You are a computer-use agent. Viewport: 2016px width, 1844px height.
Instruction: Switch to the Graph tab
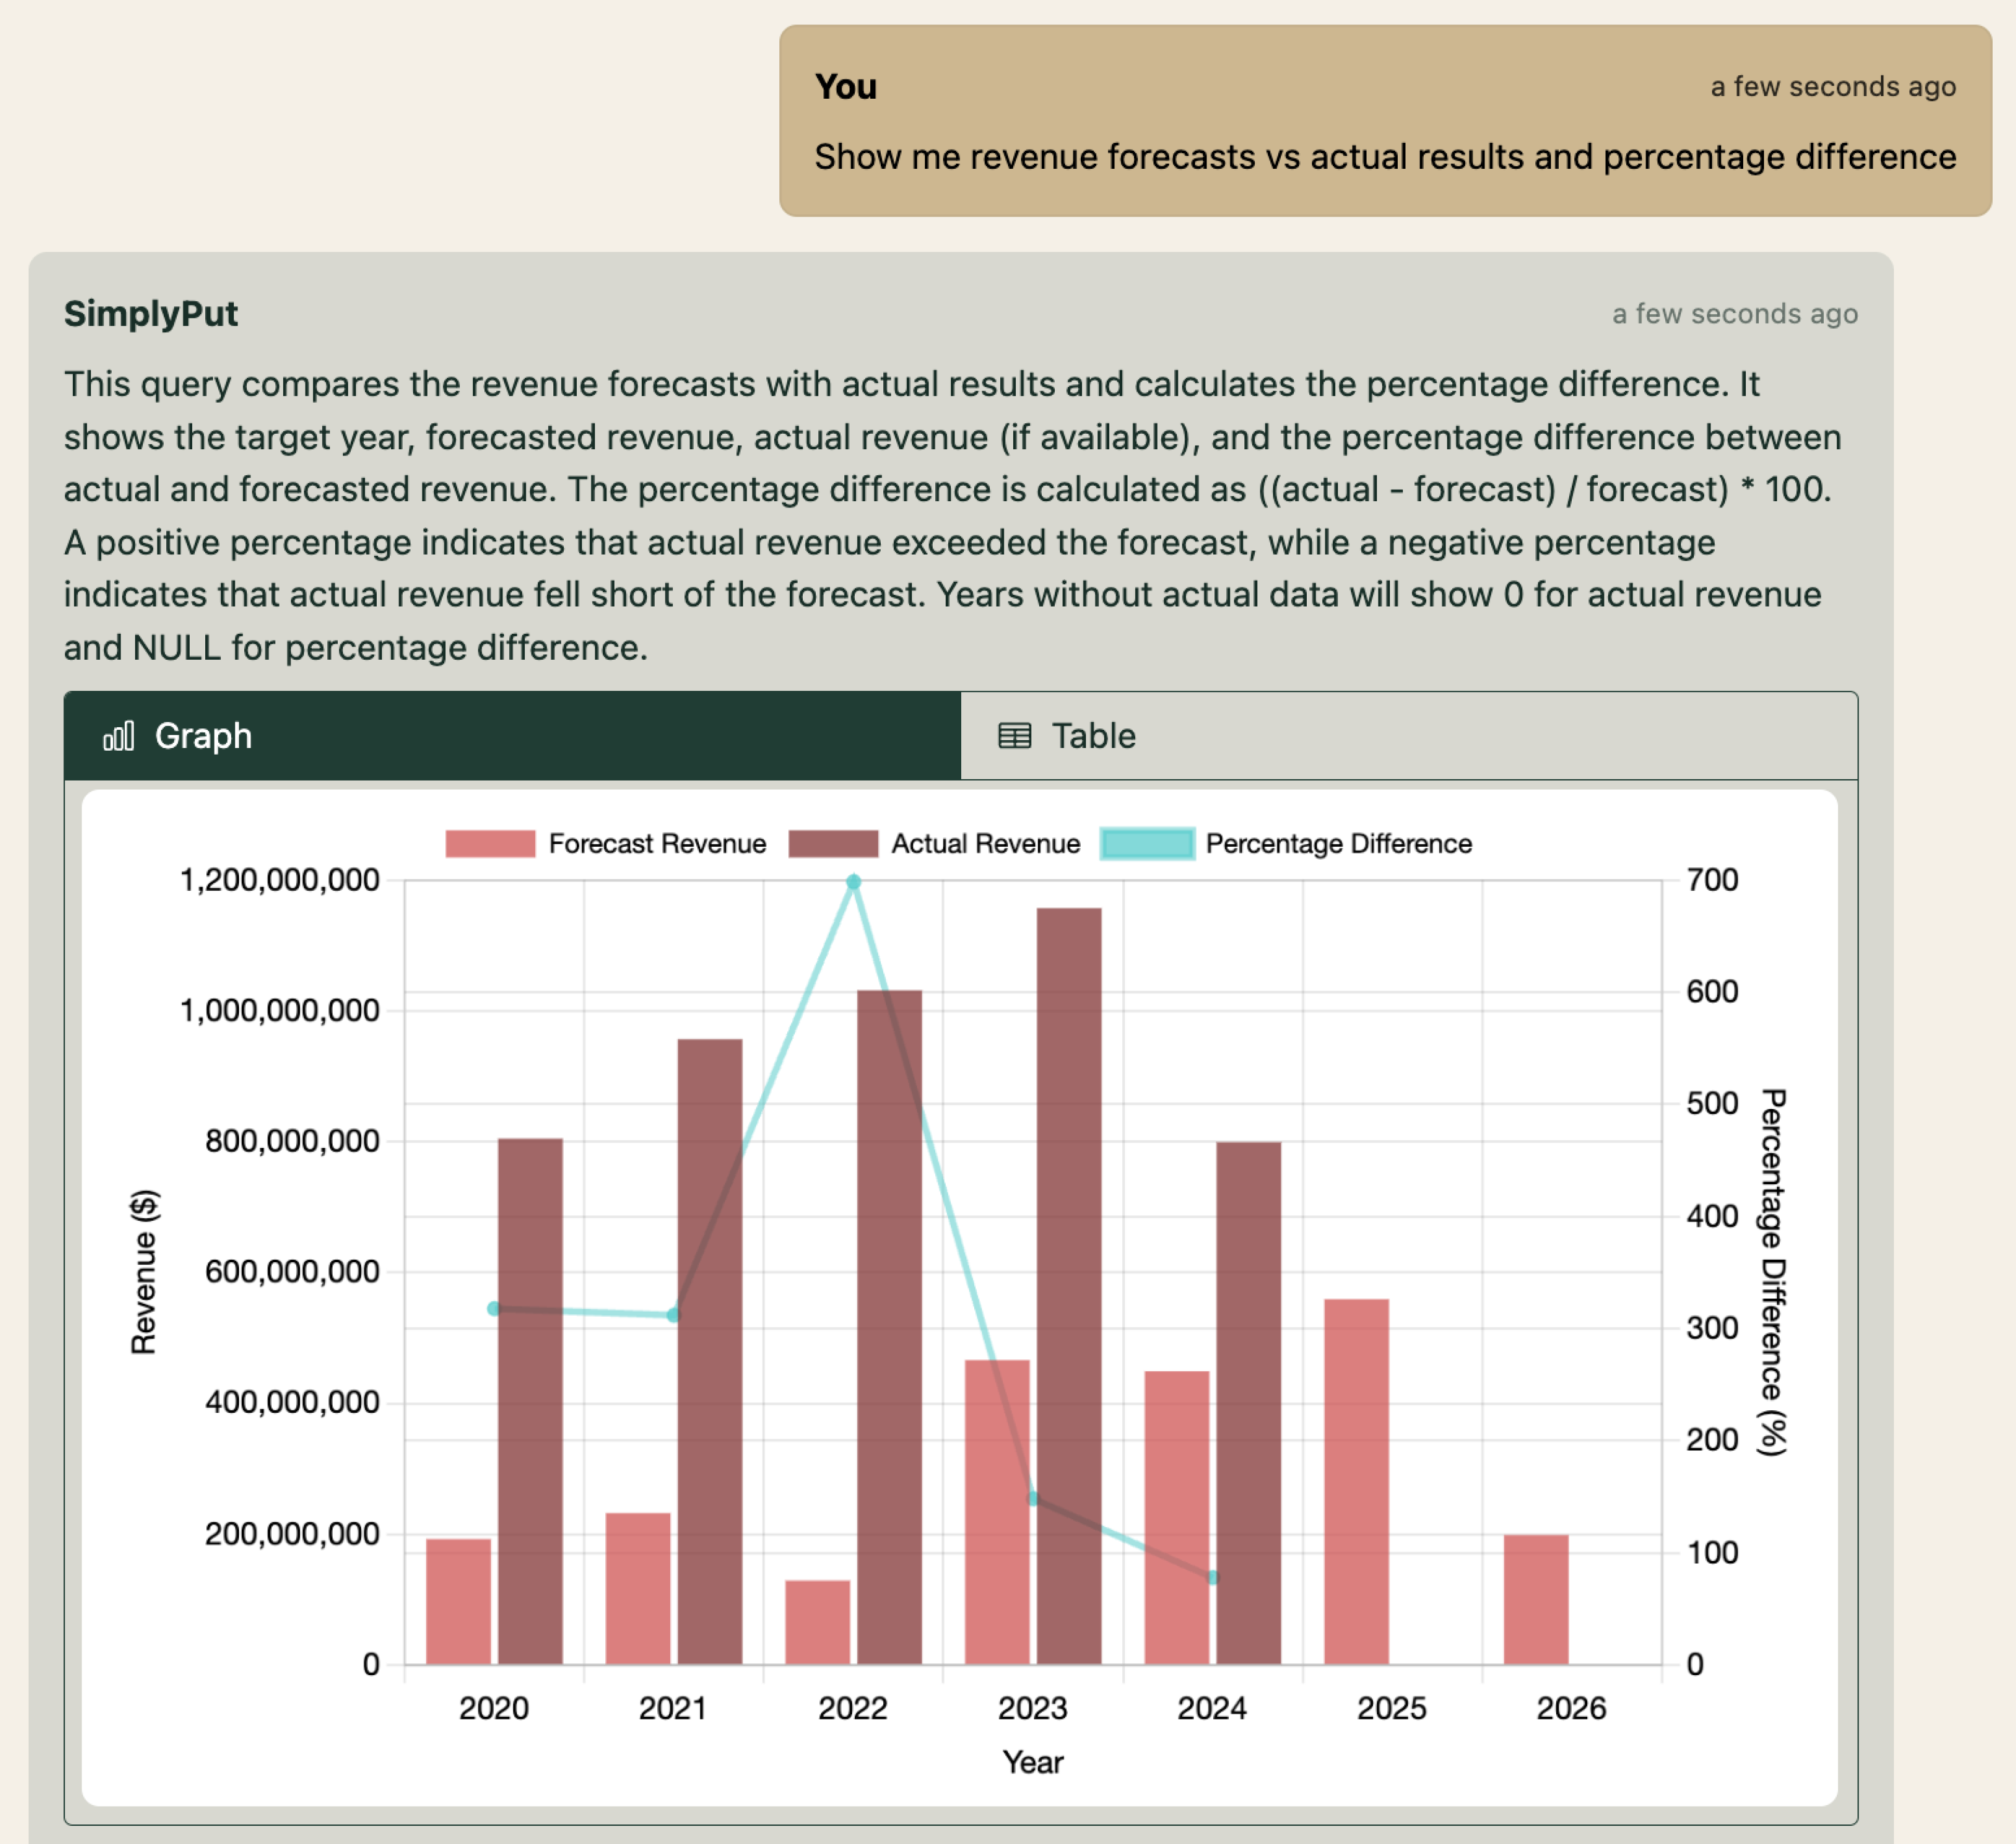(512, 736)
